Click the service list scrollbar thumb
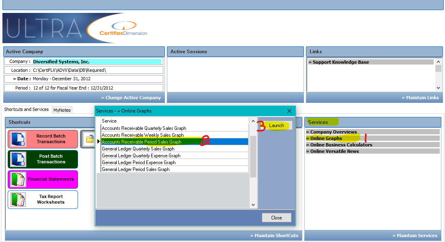 point(253,156)
